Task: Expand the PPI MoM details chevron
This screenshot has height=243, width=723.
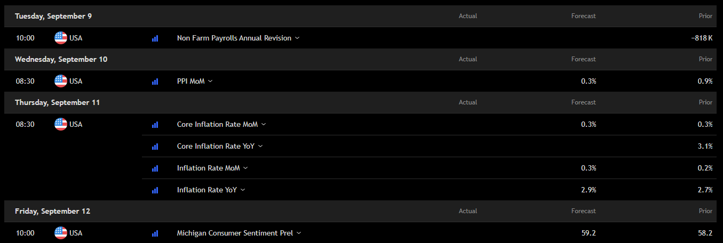Action: pyautogui.click(x=210, y=81)
